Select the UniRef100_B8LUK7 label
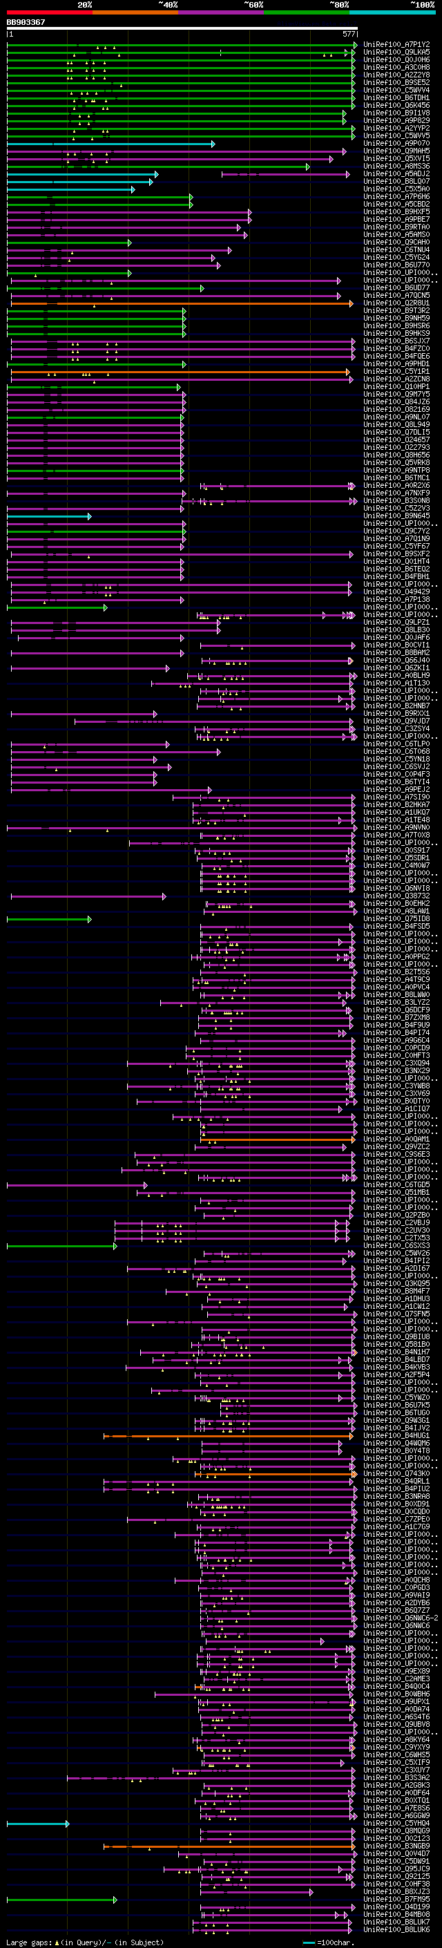The image size is (442, 1948). point(396,1922)
